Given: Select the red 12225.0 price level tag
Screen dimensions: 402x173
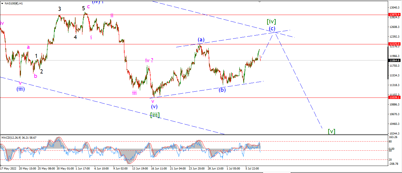Looking at the screenshot, I should pos(394,44).
